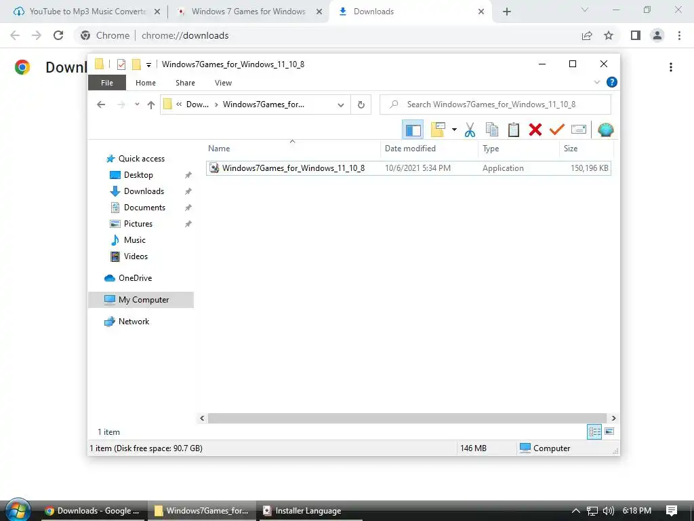Click the Chrome address bar URL
Image resolution: width=694 pixels, height=521 pixels.
(x=185, y=35)
